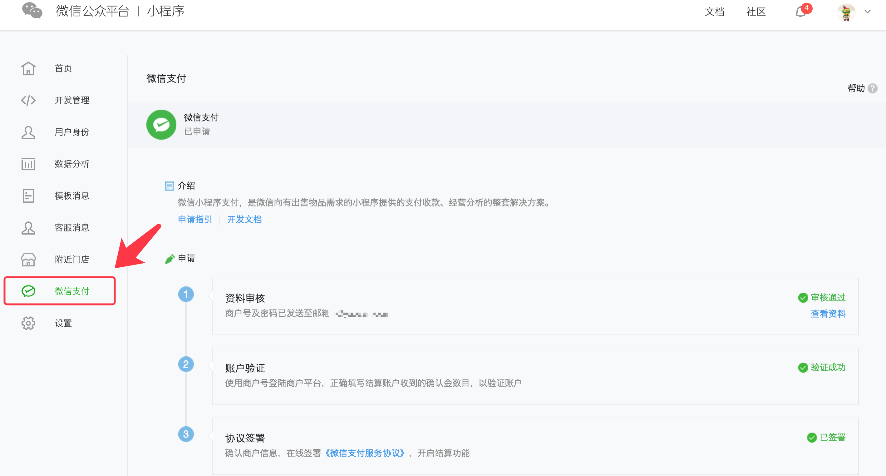The width and height of the screenshot is (886, 476).
Task: Open the 申请指引 link
Action: point(195,219)
